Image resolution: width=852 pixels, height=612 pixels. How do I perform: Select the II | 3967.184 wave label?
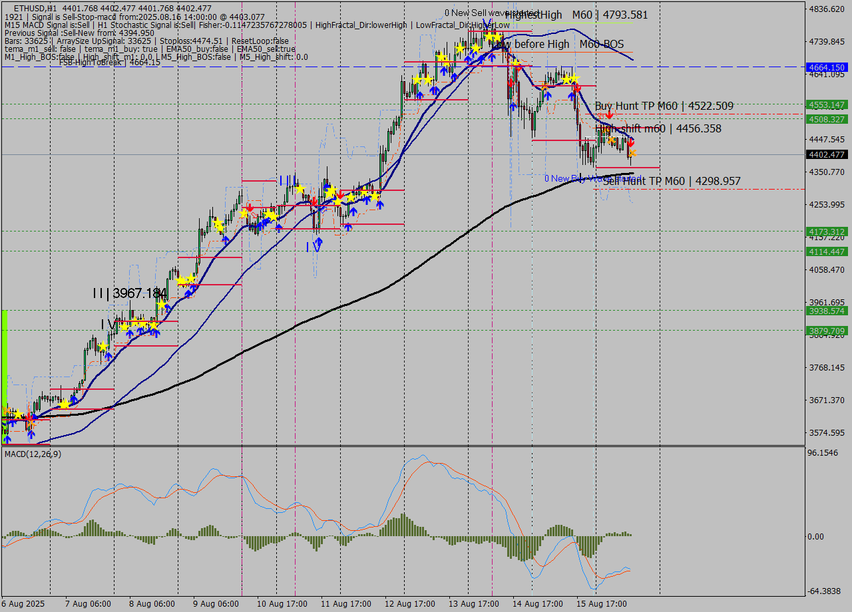[130, 293]
